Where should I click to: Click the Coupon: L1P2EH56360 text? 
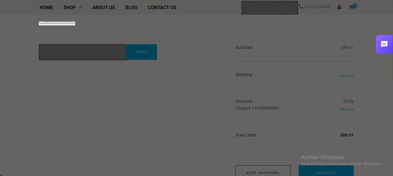257,108
